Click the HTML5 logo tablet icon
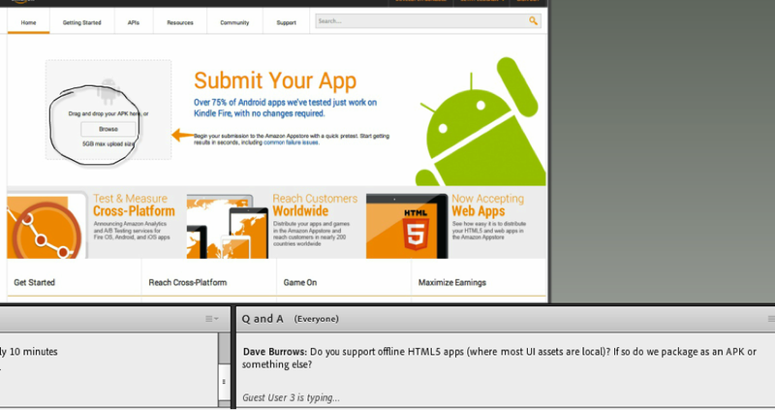This screenshot has width=775, height=410. pos(407,226)
